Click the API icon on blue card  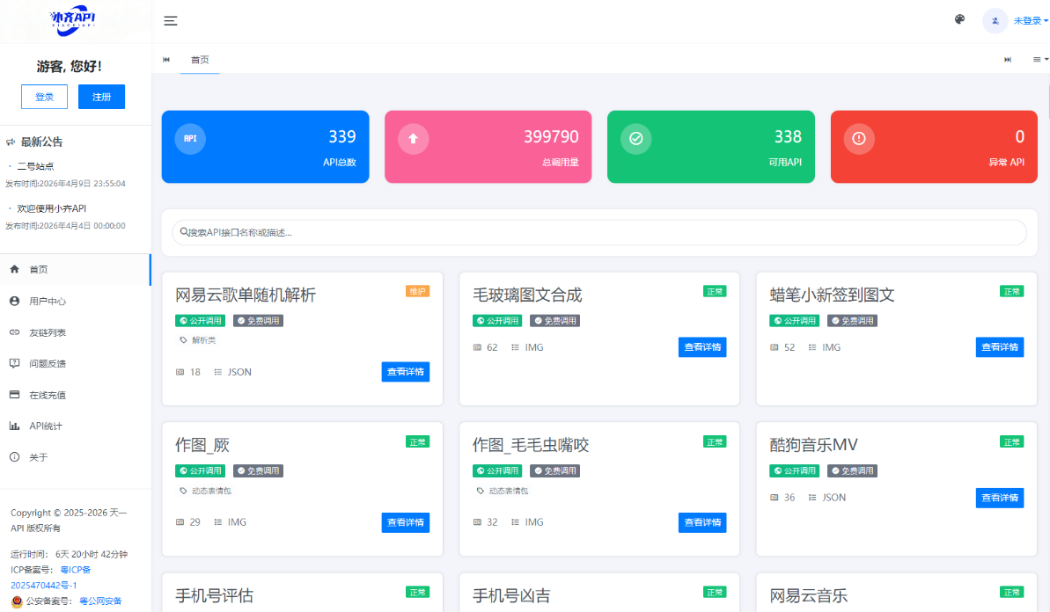190,138
